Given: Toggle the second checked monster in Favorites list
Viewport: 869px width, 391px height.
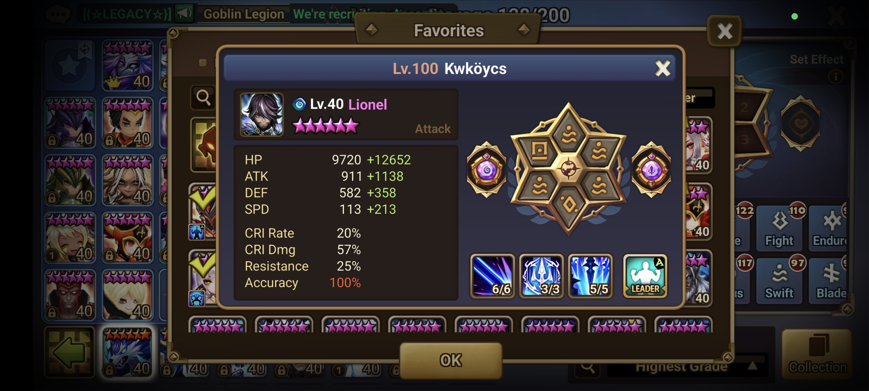Looking at the screenshot, I should pos(202,278).
